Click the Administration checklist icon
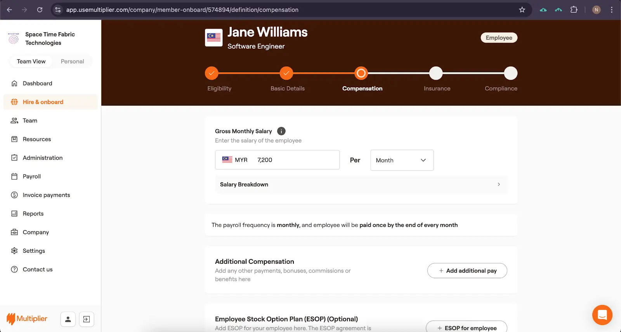Image resolution: width=621 pixels, height=332 pixels. click(14, 158)
